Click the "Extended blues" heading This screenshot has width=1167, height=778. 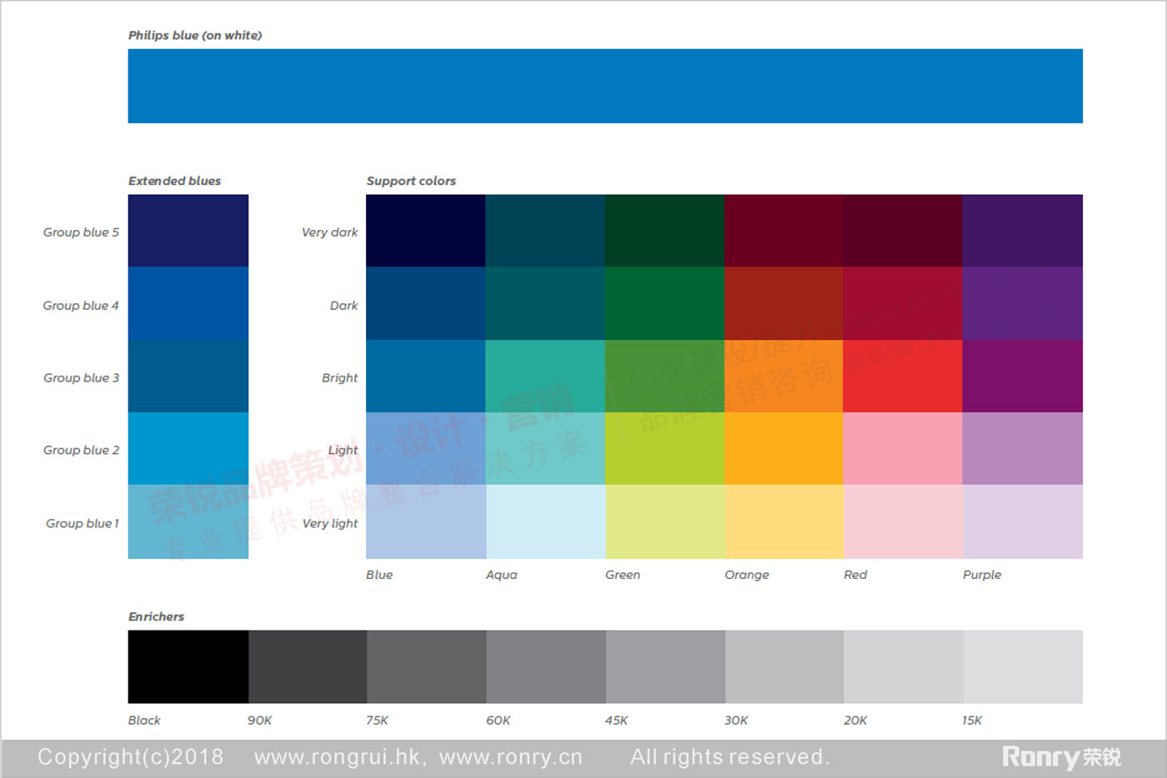174,181
